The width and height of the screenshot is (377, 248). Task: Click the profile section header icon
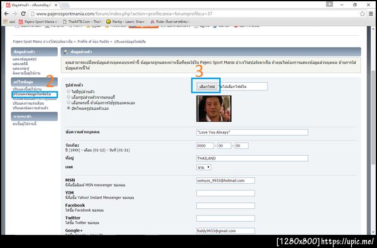[x=65, y=52]
